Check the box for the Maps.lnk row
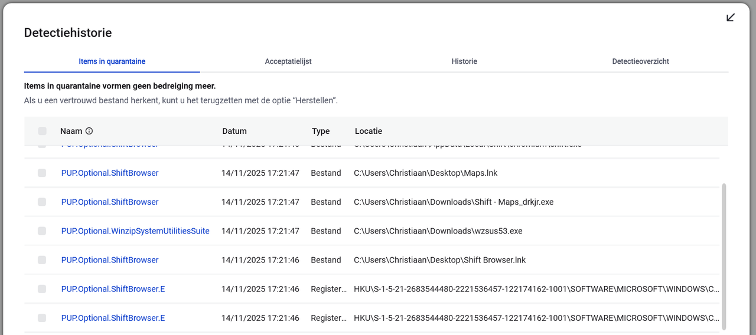The image size is (756, 335). (x=42, y=173)
